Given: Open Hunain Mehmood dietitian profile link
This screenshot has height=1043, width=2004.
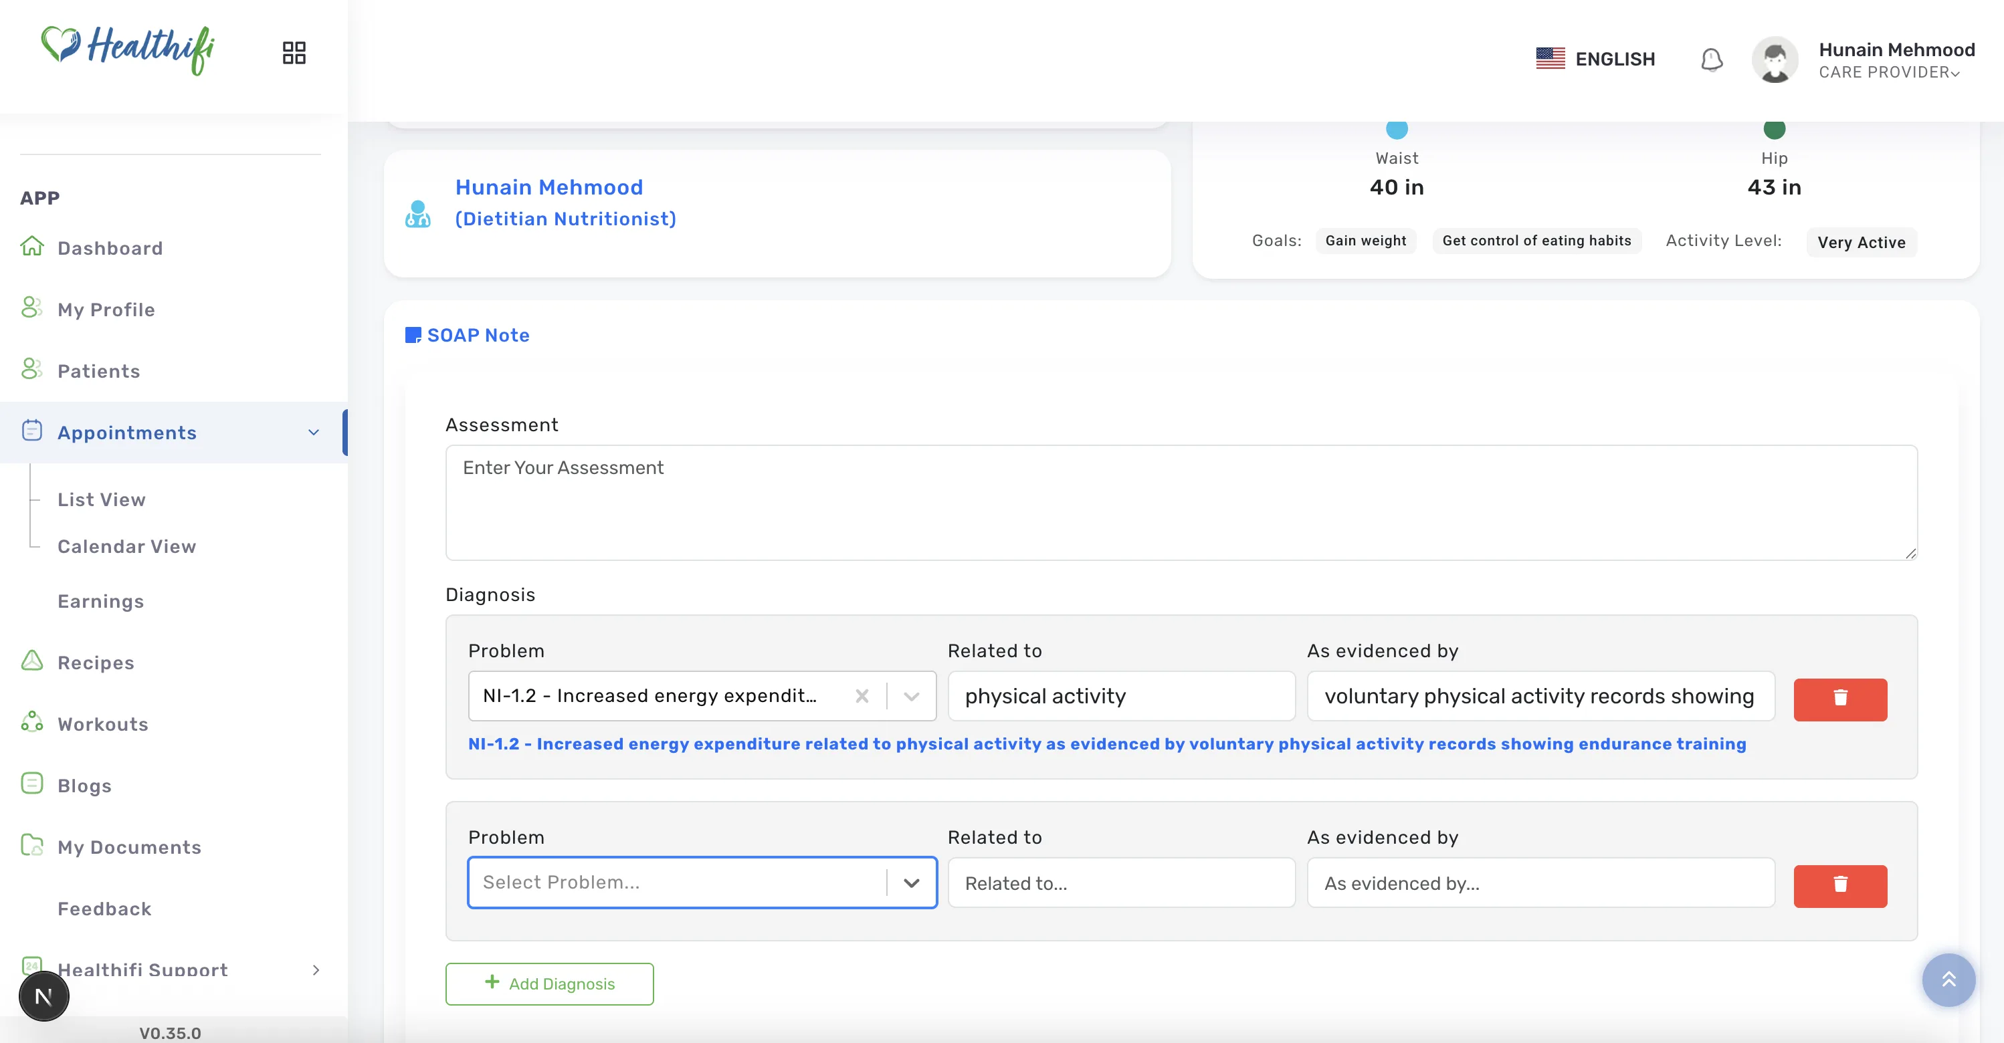Looking at the screenshot, I should pos(566,203).
